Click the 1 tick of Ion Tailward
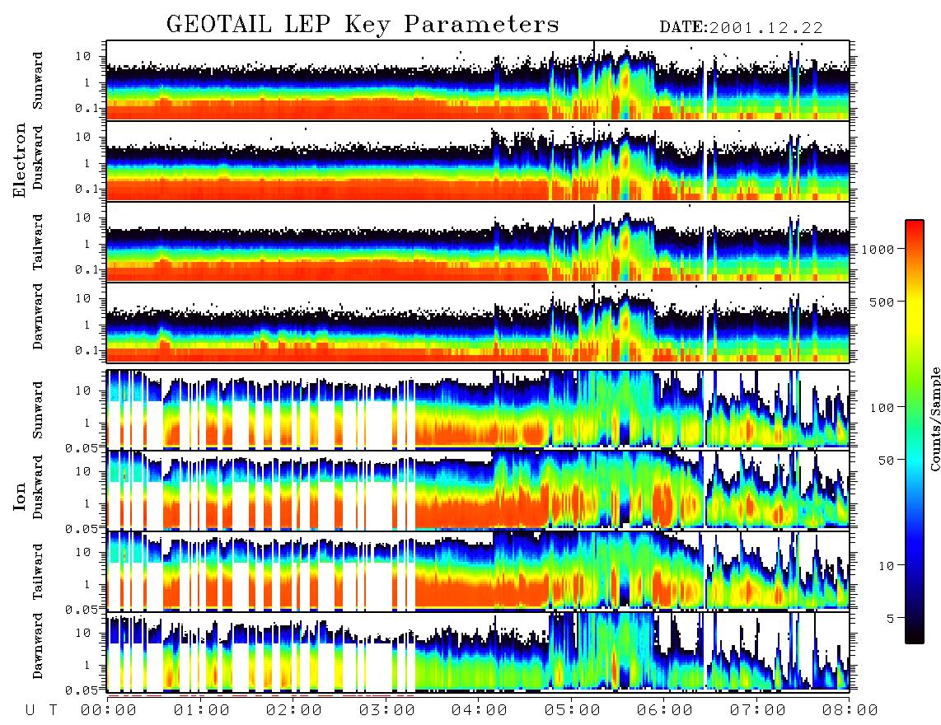This screenshot has height=725, width=941. tap(86, 584)
